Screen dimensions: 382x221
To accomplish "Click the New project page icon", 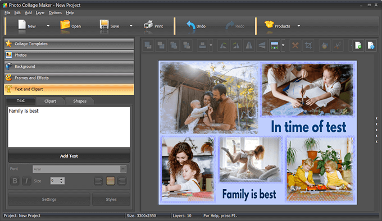I will (22, 25).
